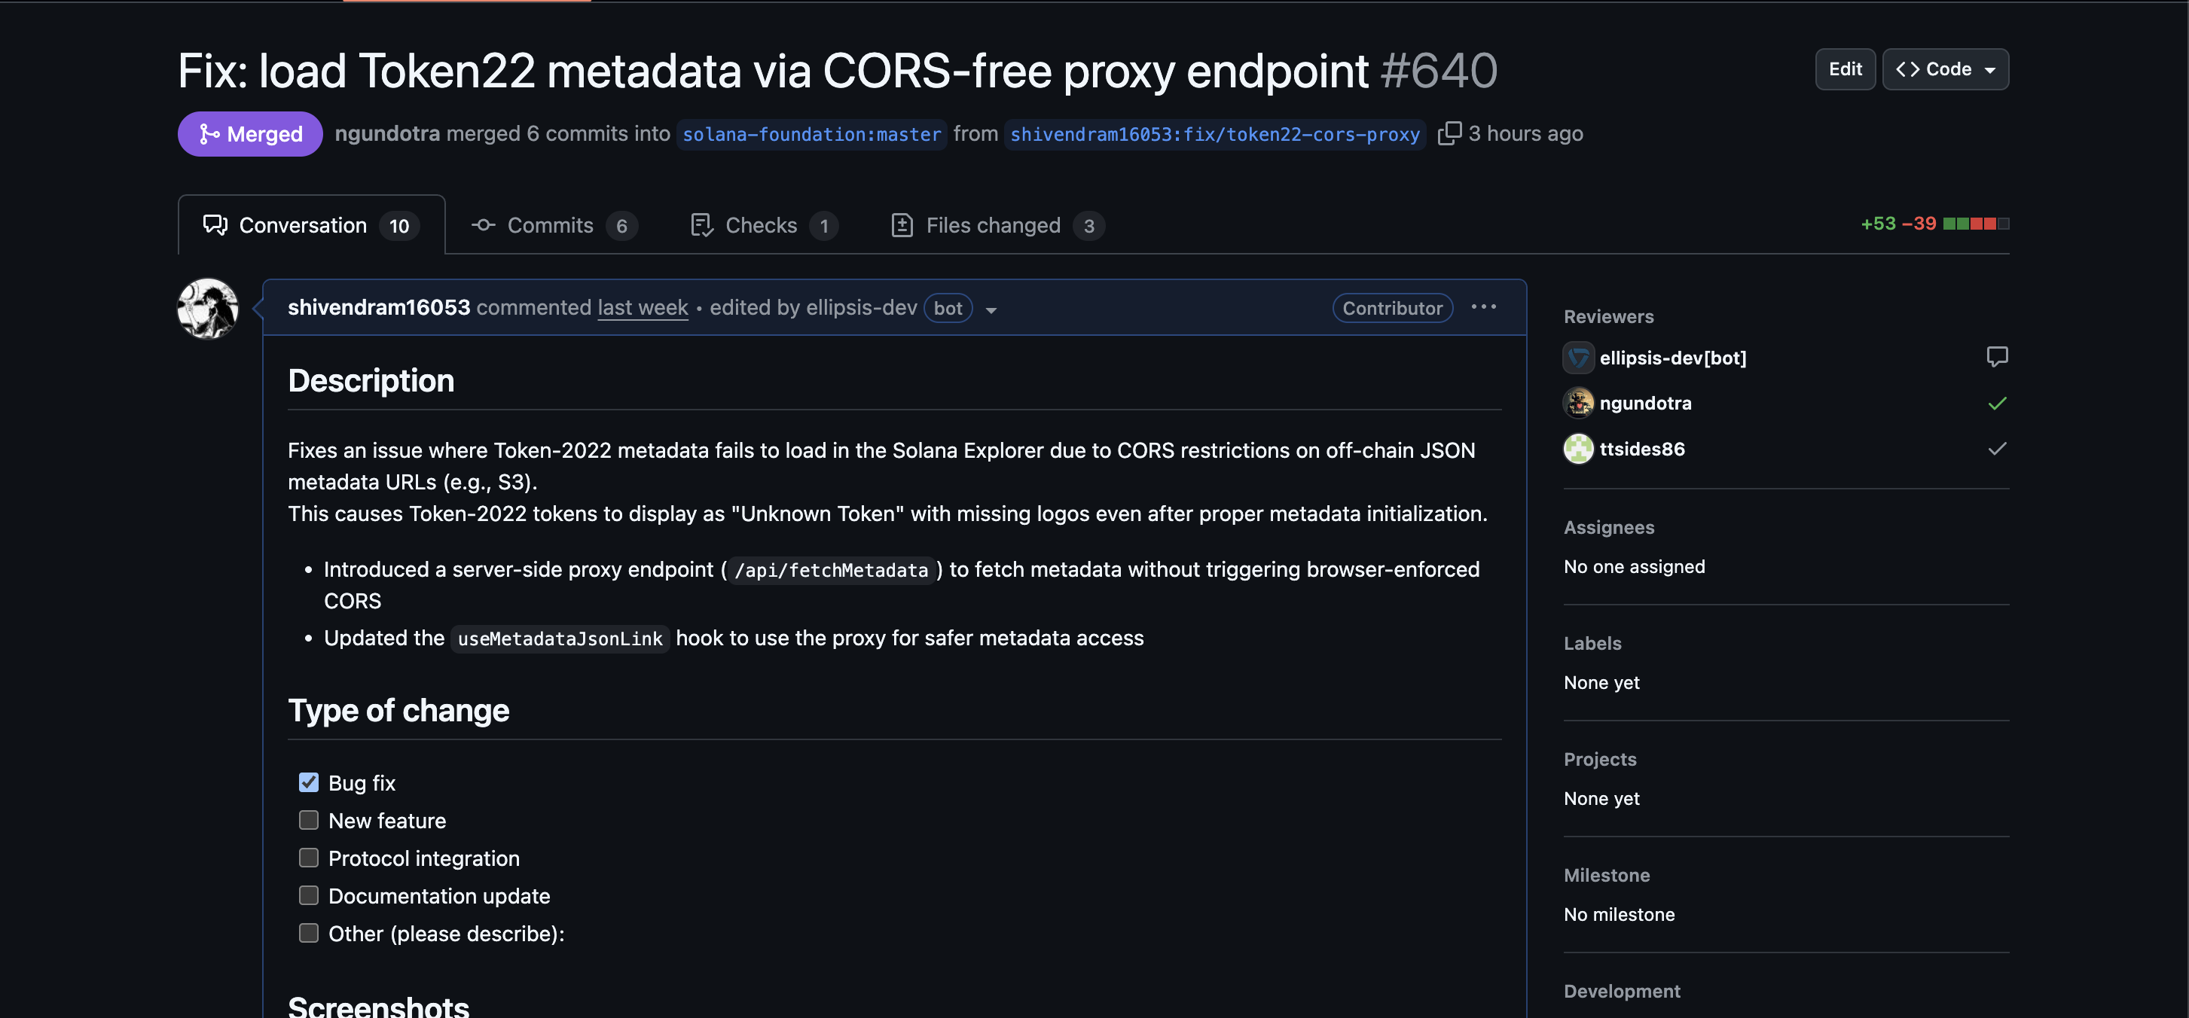The width and height of the screenshot is (2189, 1018).
Task: Toggle the Bug fix checkbox
Action: tap(309, 782)
